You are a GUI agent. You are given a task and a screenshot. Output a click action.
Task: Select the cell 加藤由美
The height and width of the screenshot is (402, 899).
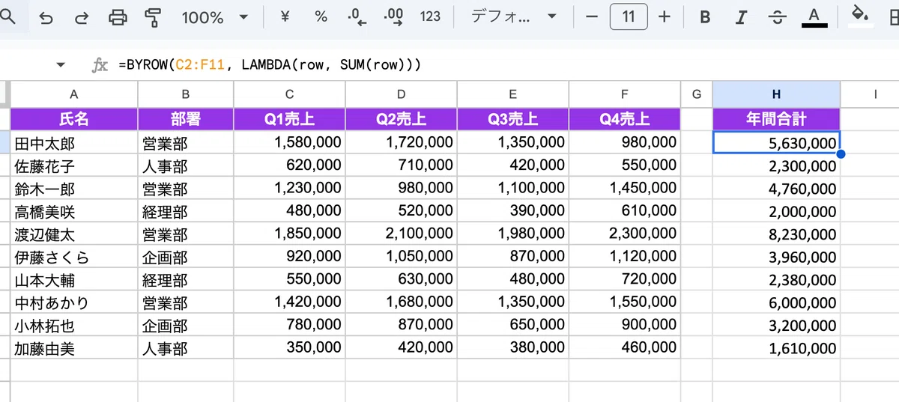[73, 349]
